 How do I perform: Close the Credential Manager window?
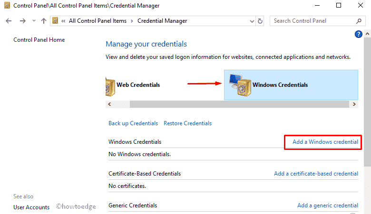pos(361,5)
